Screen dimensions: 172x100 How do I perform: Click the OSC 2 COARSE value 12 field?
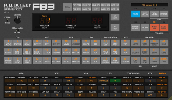[x=33, y=88]
